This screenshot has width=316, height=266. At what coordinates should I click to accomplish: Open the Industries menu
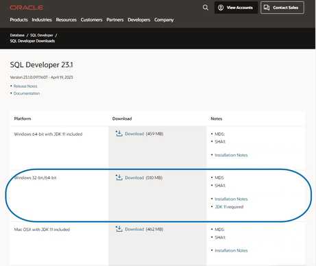[42, 20]
